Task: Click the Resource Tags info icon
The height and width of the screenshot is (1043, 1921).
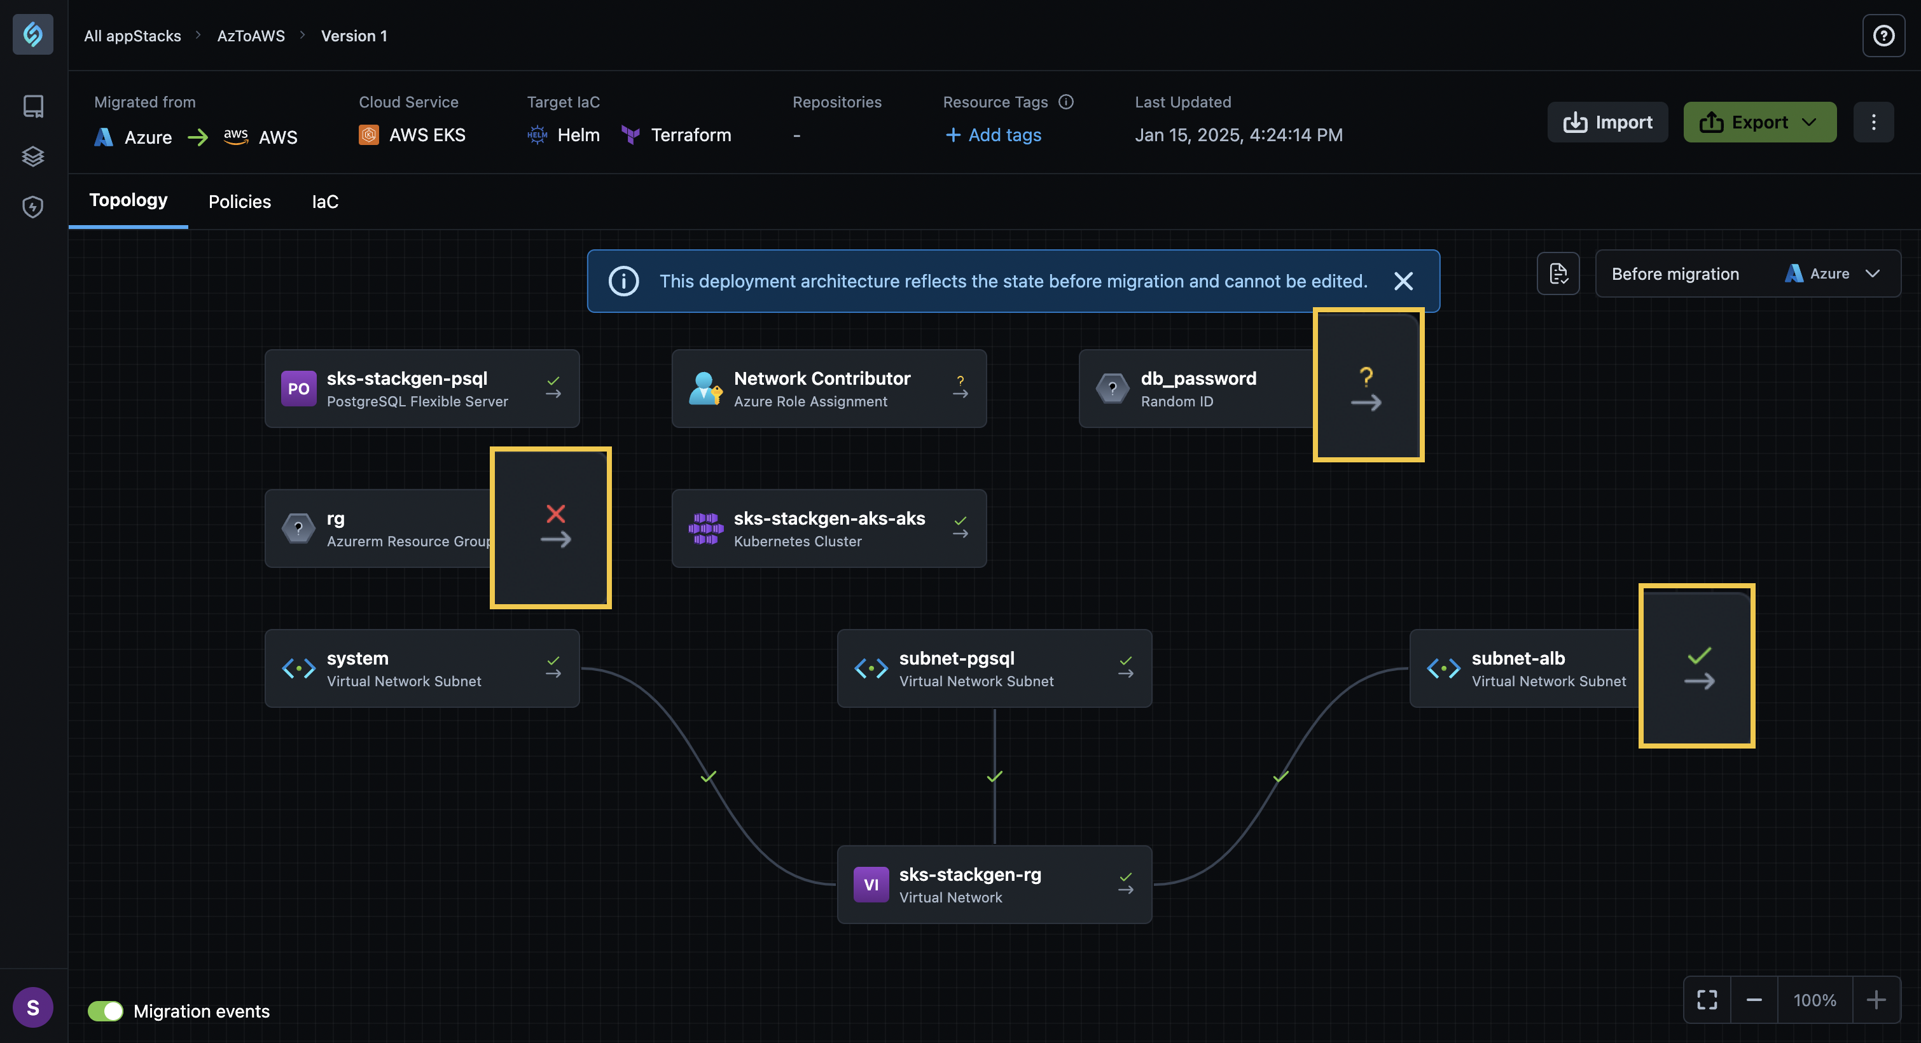Action: (x=1065, y=102)
